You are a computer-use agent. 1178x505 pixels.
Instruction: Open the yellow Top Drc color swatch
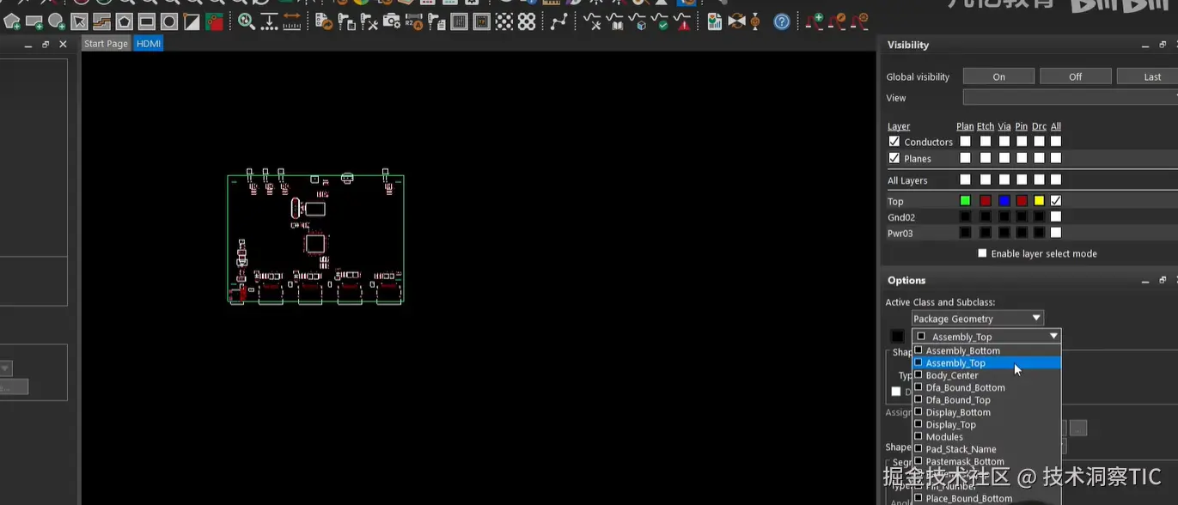point(1039,201)
